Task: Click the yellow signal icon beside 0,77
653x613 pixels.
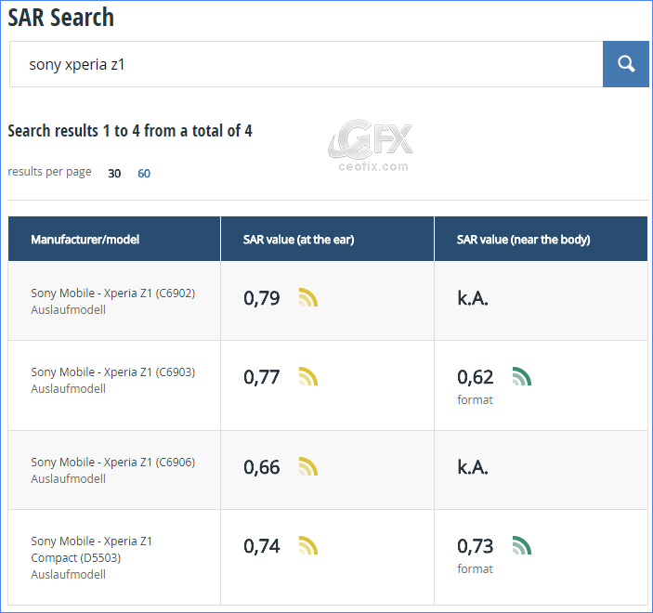Action: pos(308,376)
